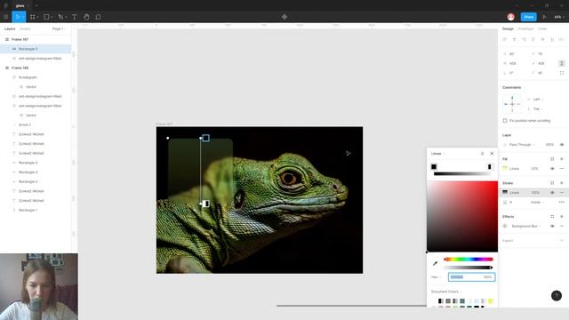Select the Frame tool
This screenshot has width=569, height=320.
pyautogui.click(x=33, y=17)
